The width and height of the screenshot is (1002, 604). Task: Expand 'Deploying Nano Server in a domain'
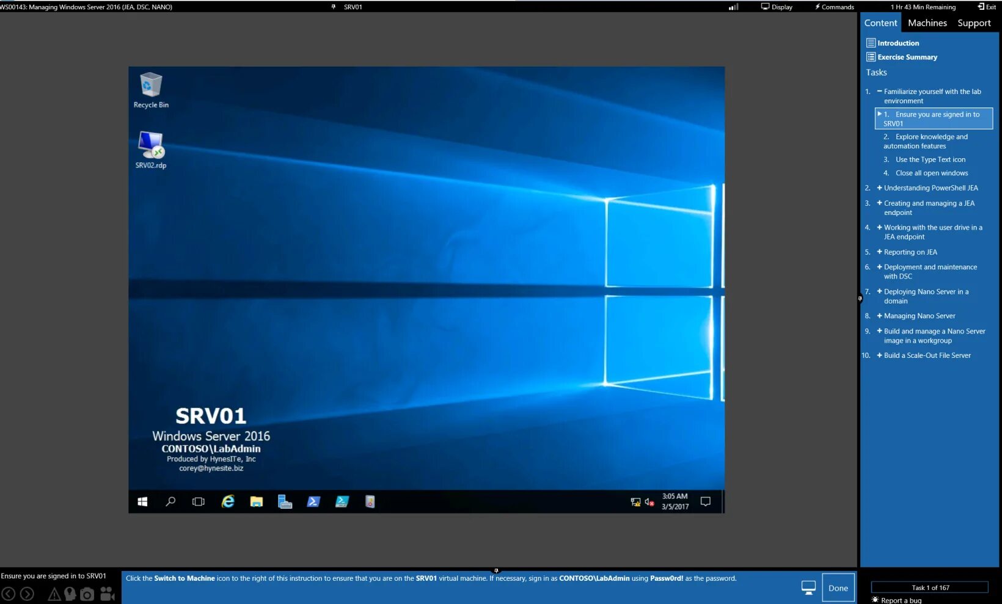[879, 291]
